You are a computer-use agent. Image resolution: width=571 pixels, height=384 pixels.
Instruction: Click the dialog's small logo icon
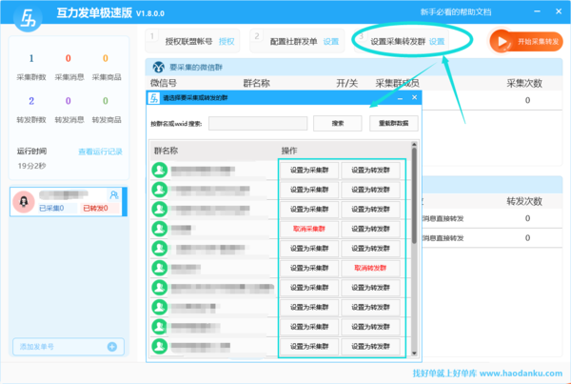[153, 97]
